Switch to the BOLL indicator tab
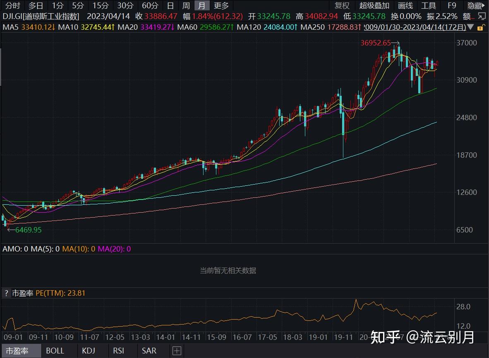The image size is (489, 358). (x=55, y=351)
